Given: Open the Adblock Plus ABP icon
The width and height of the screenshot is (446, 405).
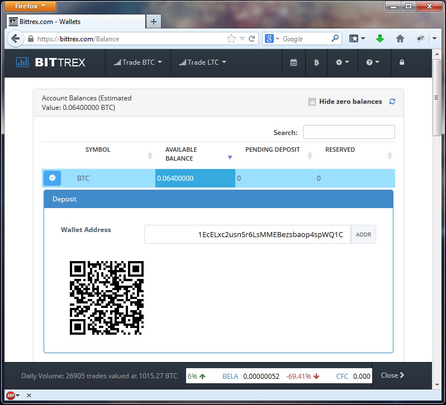Looking at the screenshot, I should (x=11, y=395).
